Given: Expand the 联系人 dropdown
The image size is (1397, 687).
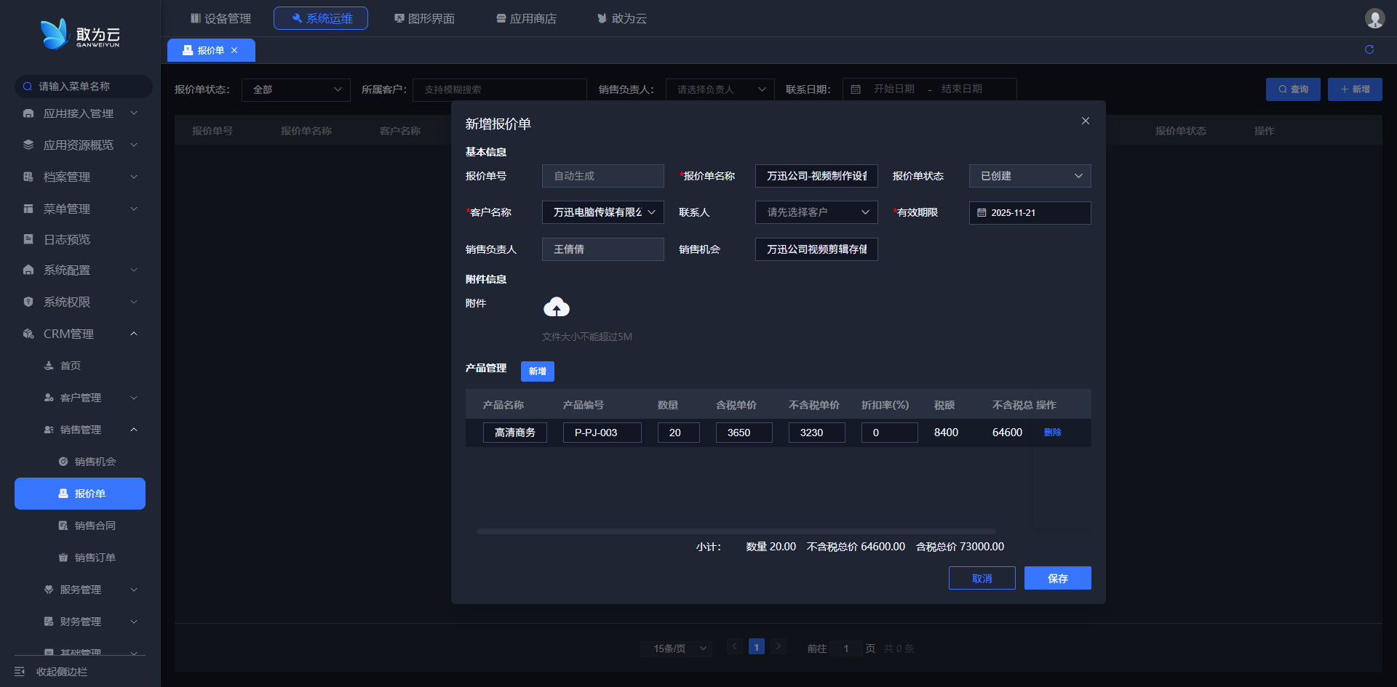Looking at the screenshot, I should (x=816, y=212).
